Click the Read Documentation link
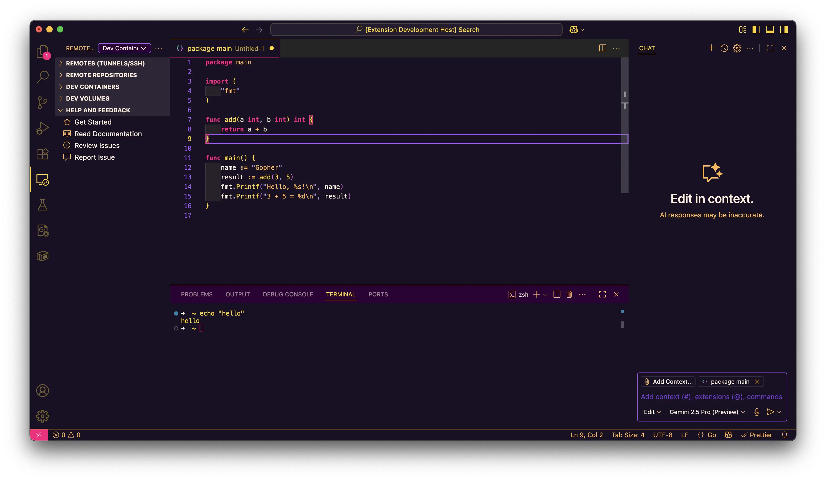The width and height of the screenshot is (826, 480). 108,134
